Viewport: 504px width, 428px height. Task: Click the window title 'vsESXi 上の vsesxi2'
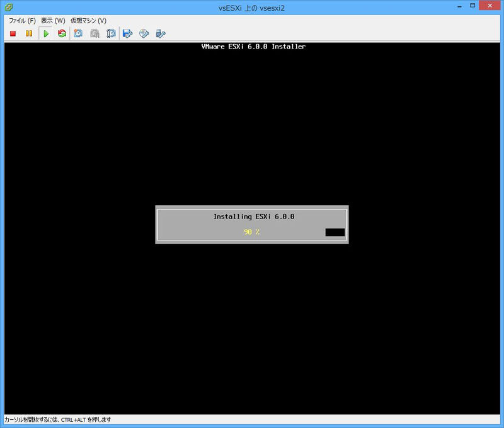(251, 8)
